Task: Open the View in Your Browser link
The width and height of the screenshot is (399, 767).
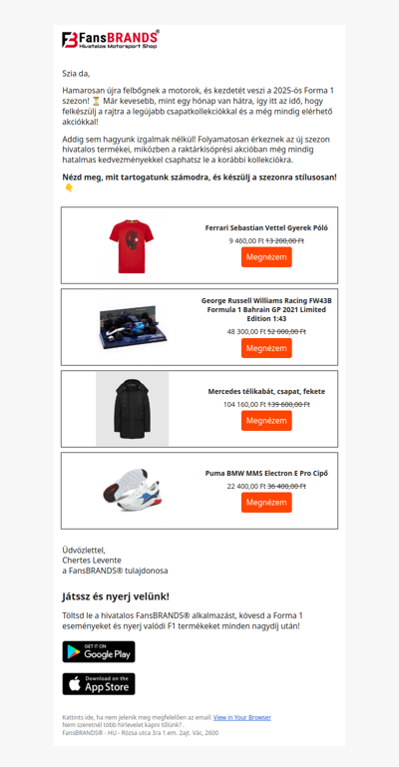Action: [x=242, y=717]
